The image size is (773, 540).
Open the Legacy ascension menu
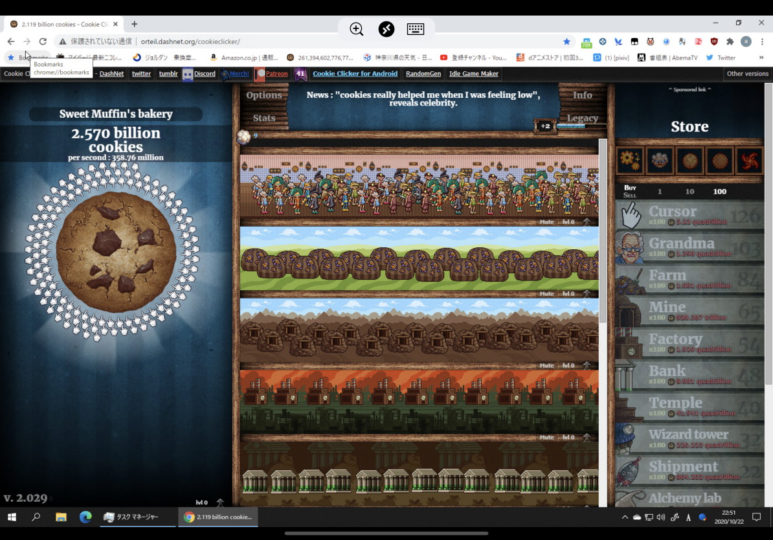582,118
